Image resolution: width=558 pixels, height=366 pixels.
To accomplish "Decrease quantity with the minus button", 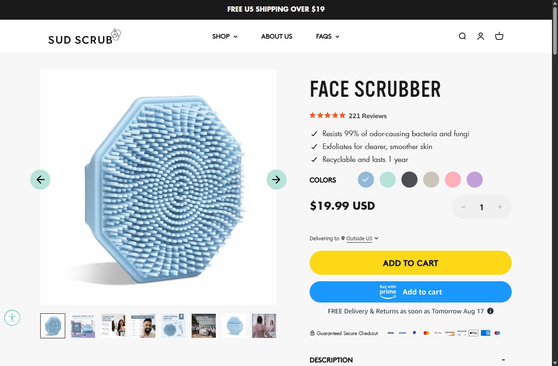I will [463, 207].
